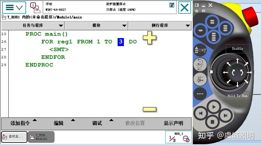Viewport: 261px width, 146px height.
Task: Zoom out with the yellow minus button
Action: coord(149,109)
